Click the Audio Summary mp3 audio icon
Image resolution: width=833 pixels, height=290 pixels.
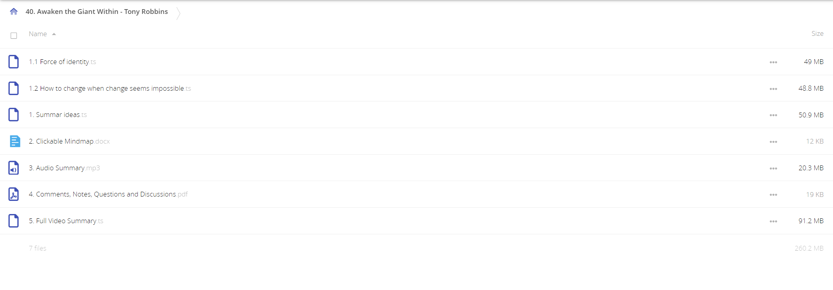click(x=14, y=168)
